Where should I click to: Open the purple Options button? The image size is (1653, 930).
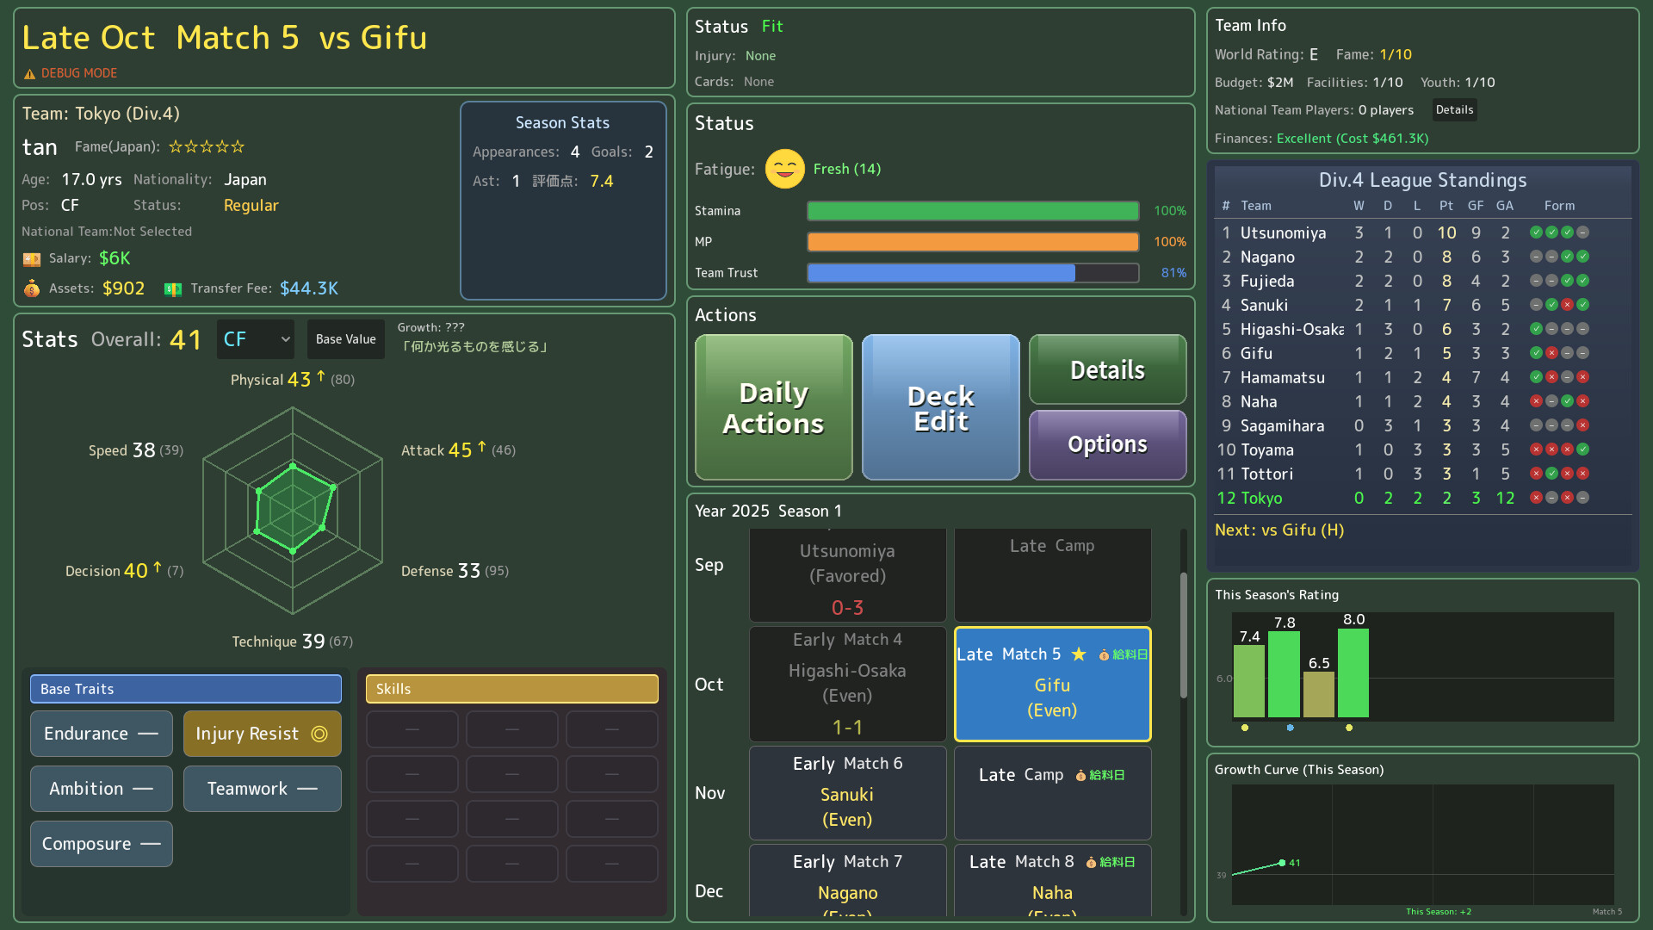click(1107, 444)
